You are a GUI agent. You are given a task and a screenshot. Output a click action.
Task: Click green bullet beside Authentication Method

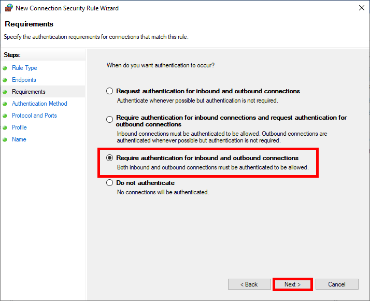5,104
